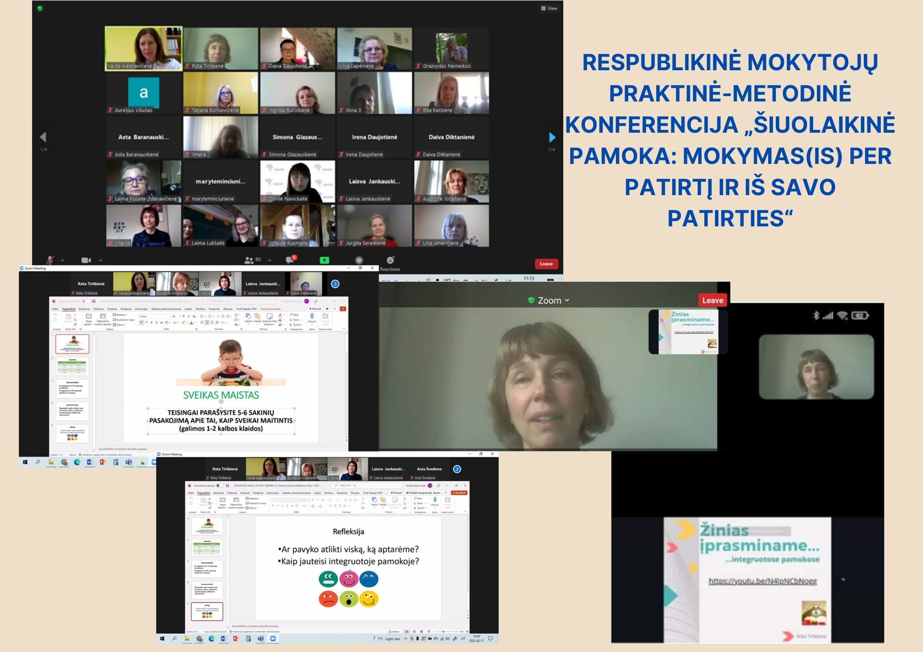Collapse the ribbon in the SVEIKAS MAISTAS PowerPoint
Viewport: 923px width, 652px height.
[344, 329]
